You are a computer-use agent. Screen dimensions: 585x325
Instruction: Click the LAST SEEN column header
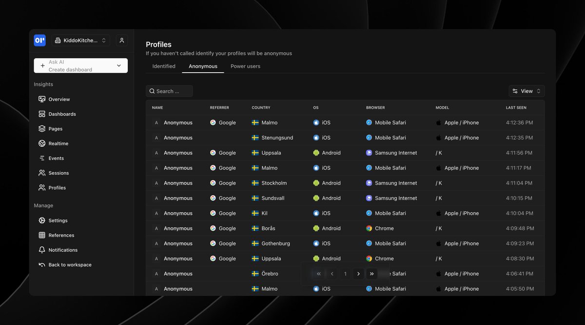[516, 108]
